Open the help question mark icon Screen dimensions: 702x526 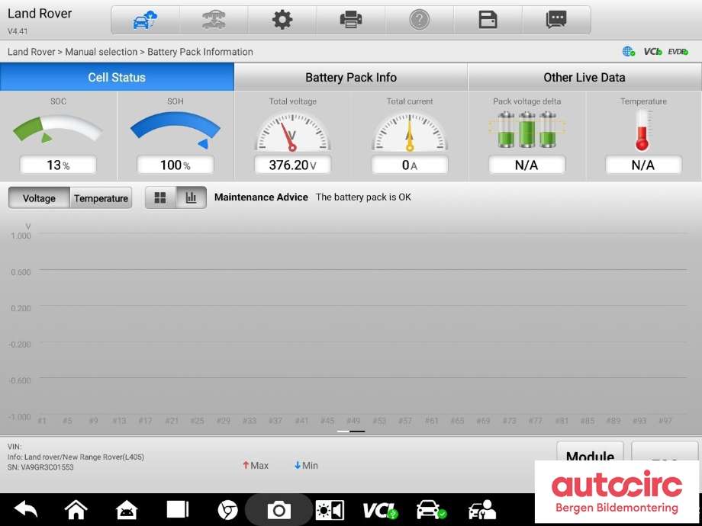point(419,20)
